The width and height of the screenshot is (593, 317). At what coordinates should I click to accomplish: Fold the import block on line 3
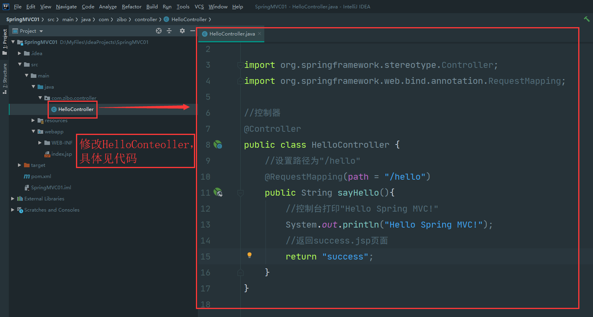[240, 65]
